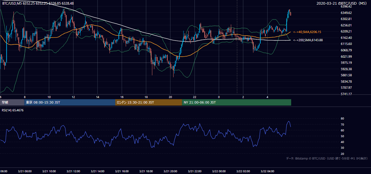Click RSI axis level 40

(342, 142)
